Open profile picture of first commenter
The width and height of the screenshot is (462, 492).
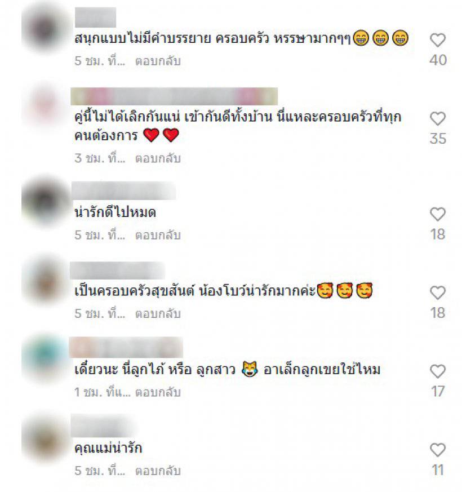[x=46, y=29]
